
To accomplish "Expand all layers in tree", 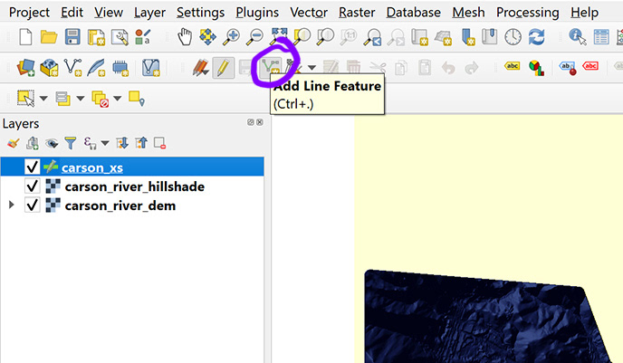I will pos(122,143).
